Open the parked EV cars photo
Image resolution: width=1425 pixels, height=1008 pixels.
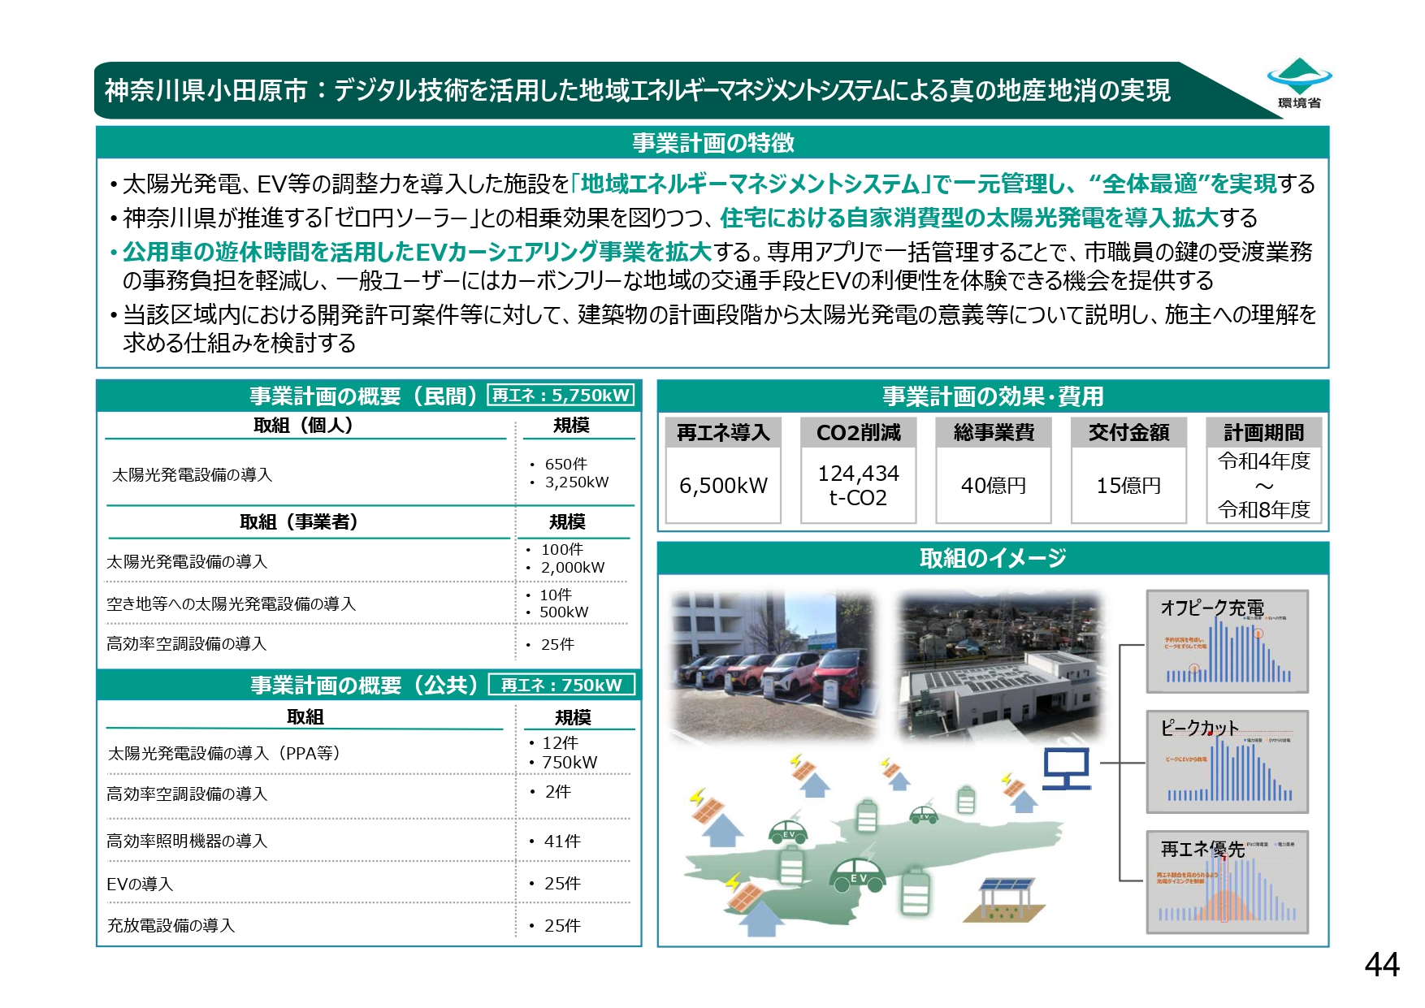click(775, 664)
